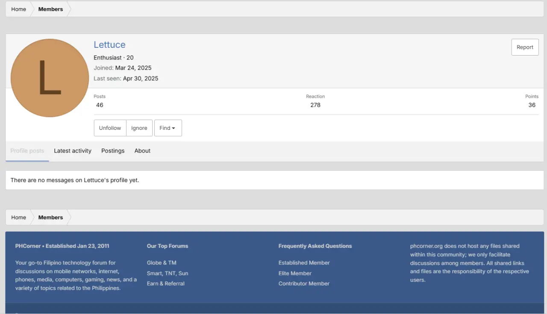This screenshot has width=547, height=314.
Task: Click the Points value 36
Action: [532, 105]
